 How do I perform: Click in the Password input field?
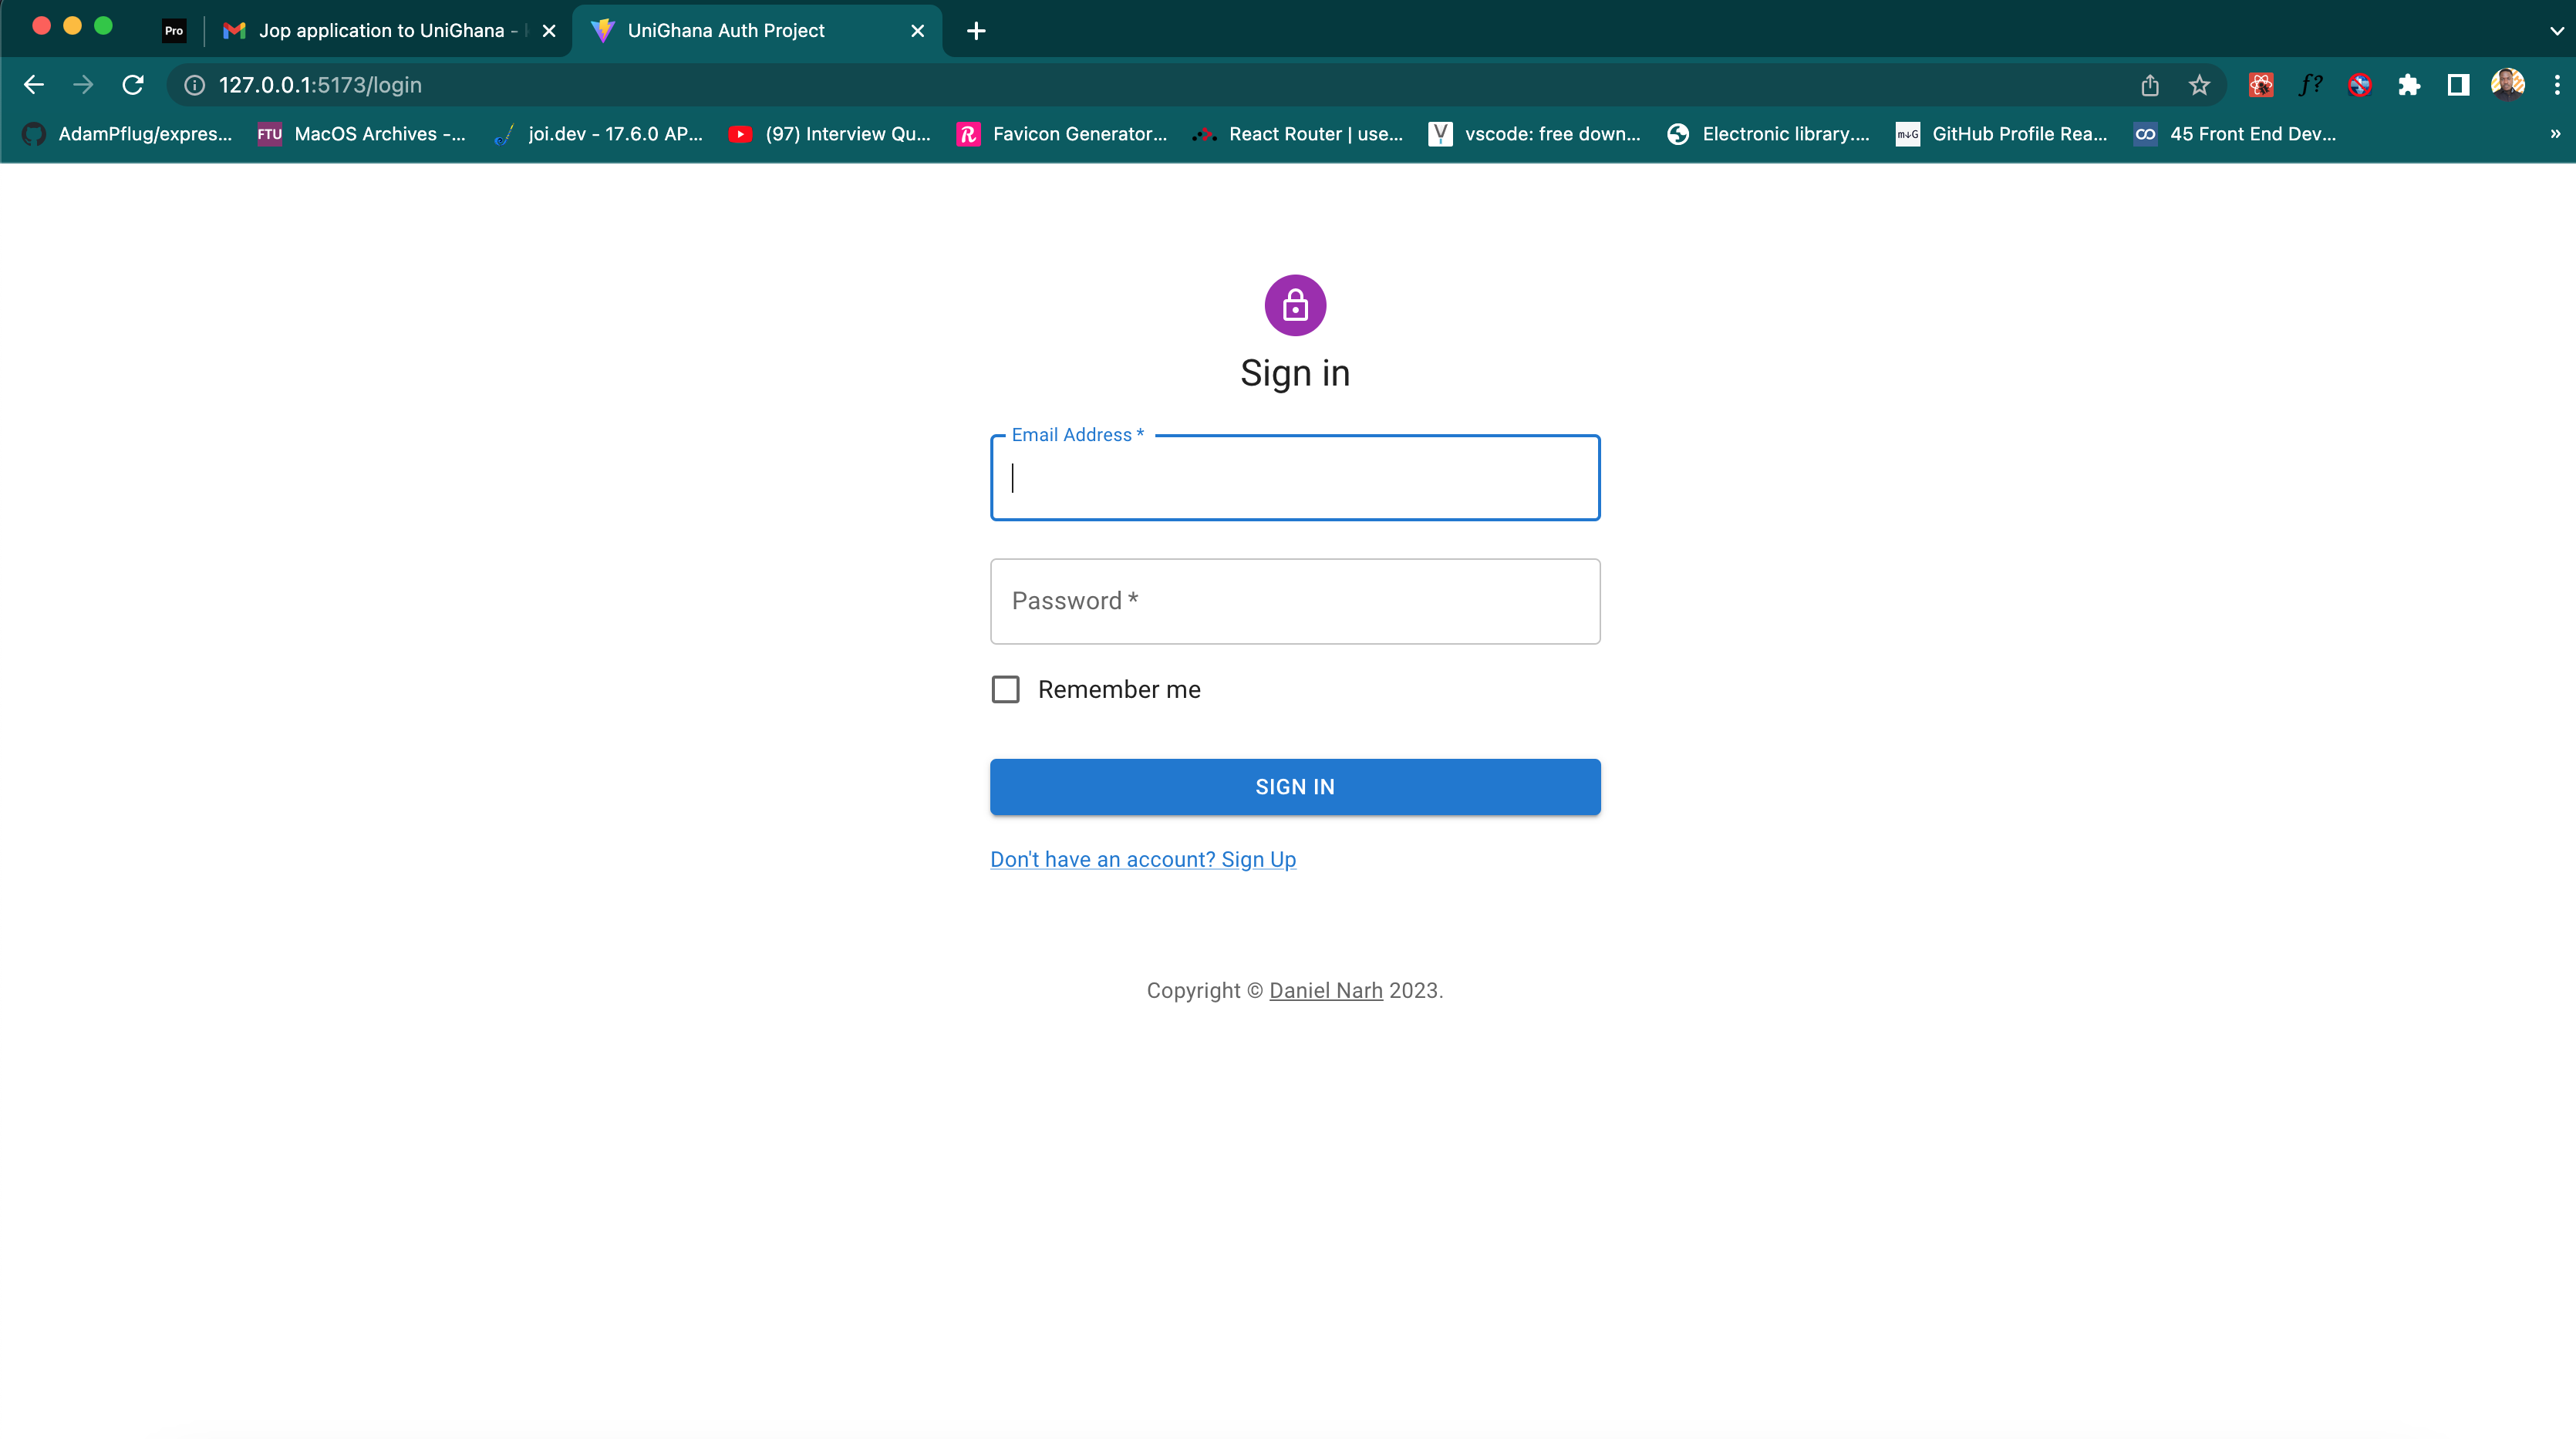1295,601
